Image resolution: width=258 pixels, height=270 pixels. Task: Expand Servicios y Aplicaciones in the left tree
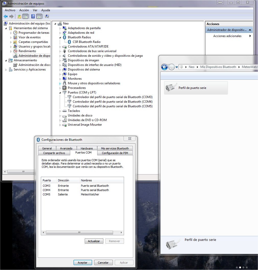[x=6, y=69]
